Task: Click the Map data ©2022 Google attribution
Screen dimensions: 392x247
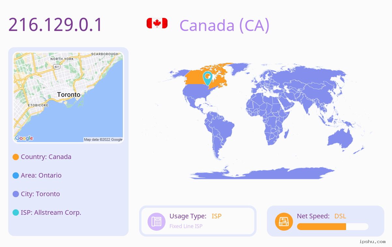Action: point(103,139)
